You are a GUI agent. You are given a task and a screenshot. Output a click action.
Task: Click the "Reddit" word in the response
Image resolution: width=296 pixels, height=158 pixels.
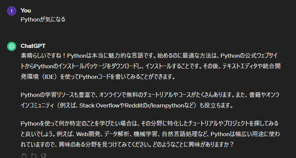pos(134,106)
